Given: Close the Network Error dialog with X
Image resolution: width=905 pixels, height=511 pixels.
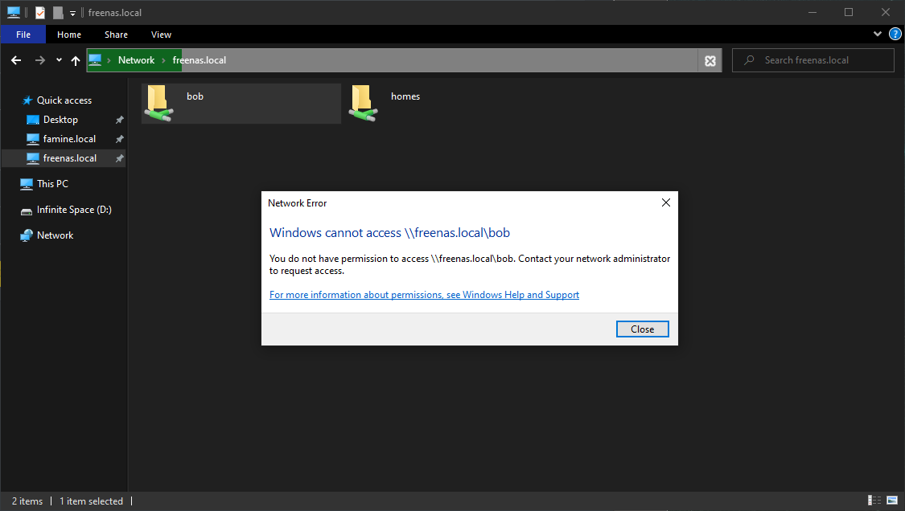Looking at the screenshot, I should click(x=666, y=202).
